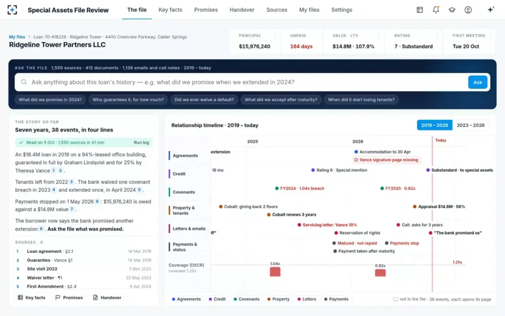Click the Ask button
This screenshot has width=505, height=316.
478,82
